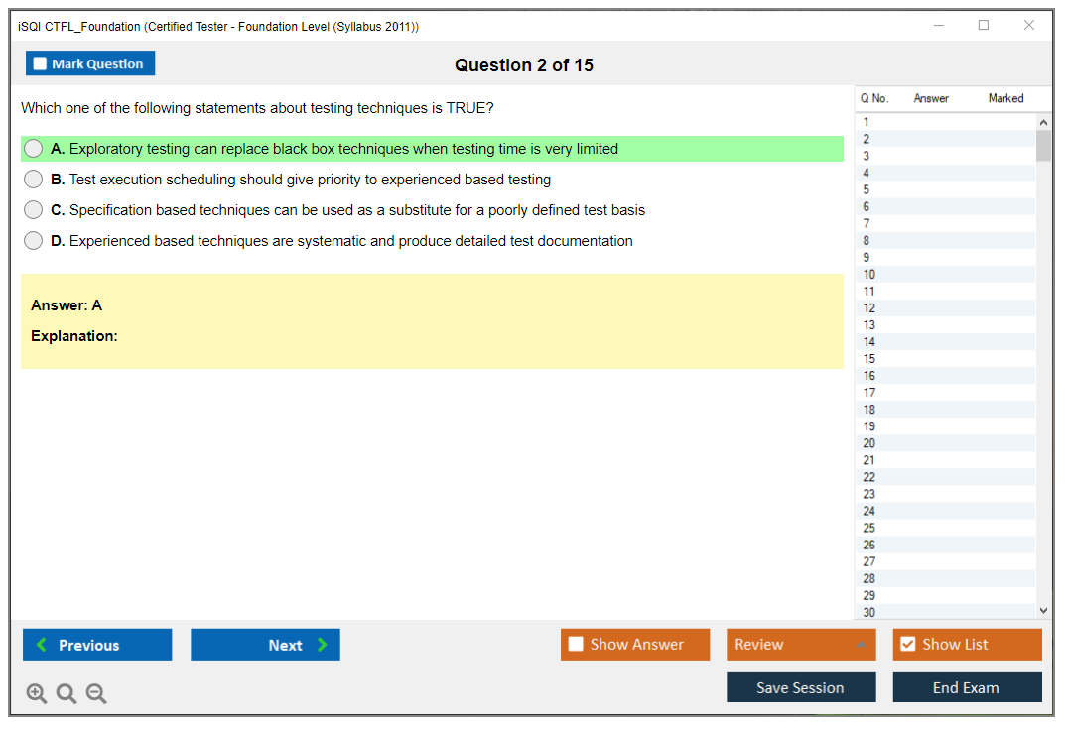
Task: Uncheck the Show List checkbox
Action: (x=908, y=645)
